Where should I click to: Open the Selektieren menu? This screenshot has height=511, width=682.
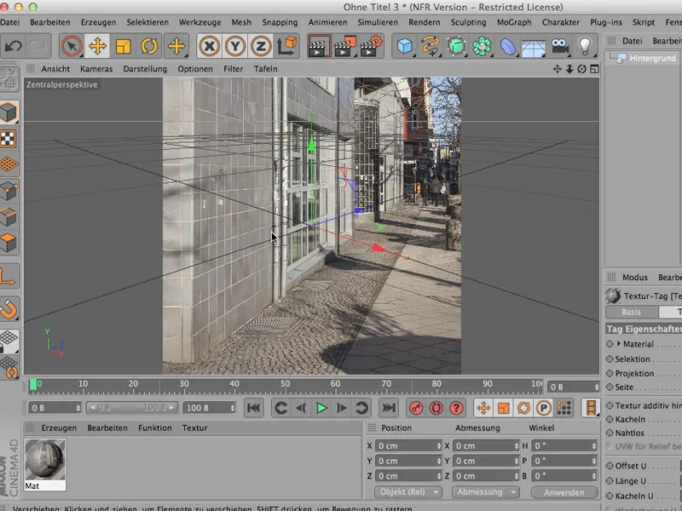click(x=147, y=22)
